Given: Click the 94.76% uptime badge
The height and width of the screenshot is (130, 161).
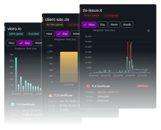Looking at the screenshot, I should (55, 25).
